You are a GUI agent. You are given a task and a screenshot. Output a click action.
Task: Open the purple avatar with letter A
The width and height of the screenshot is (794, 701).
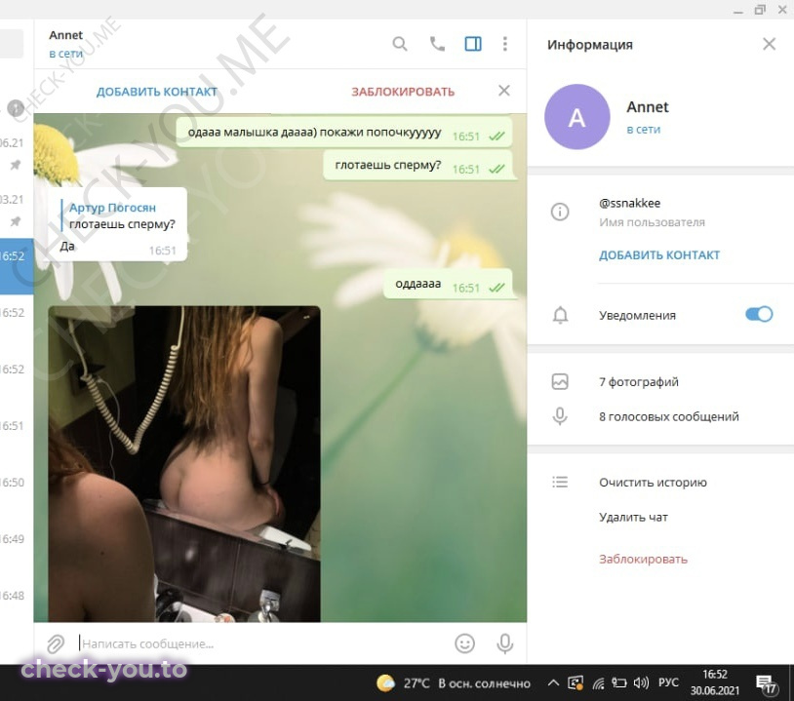click(x=576, y=117)
